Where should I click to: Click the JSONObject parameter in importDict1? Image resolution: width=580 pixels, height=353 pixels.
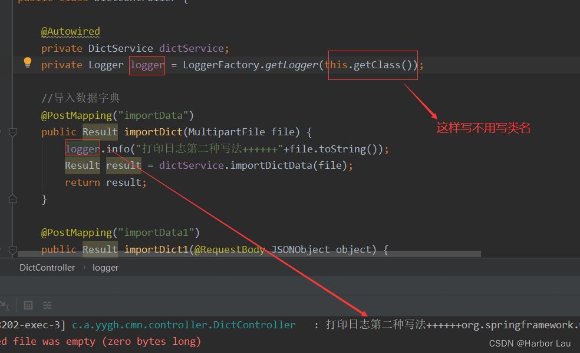point(302,249)
